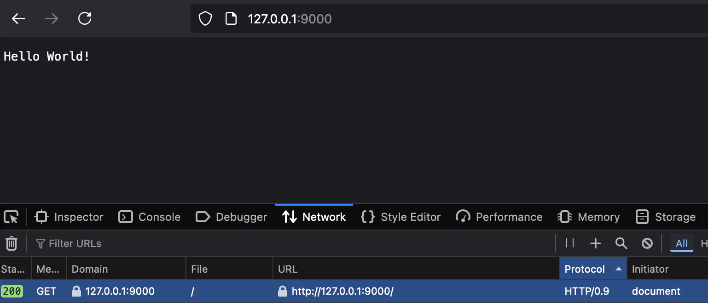Activate the element picker icon

tap(11, 217)
